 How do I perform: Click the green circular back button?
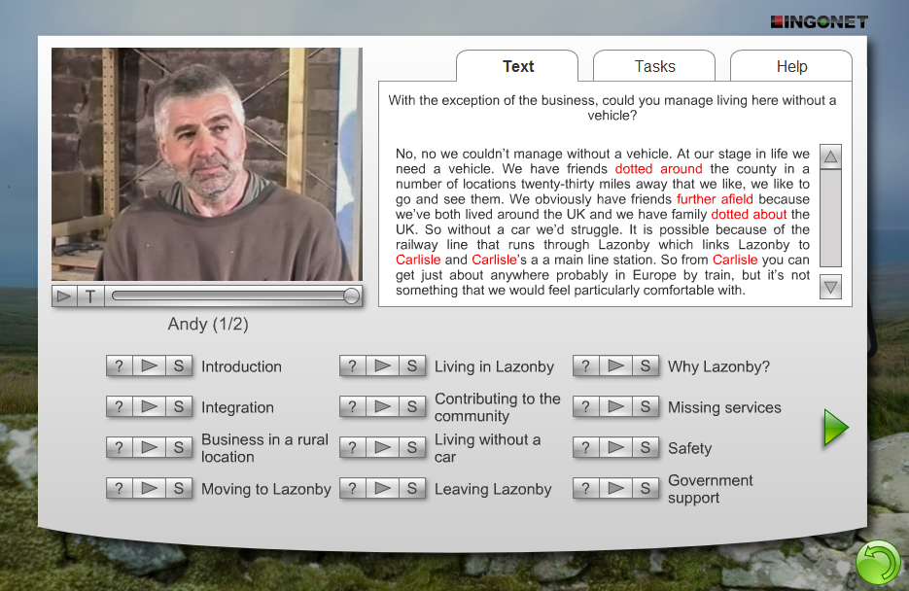click(878, 563)
